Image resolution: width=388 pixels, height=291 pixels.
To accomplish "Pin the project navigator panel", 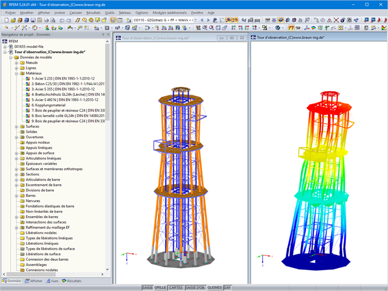I will coord(103,34).
